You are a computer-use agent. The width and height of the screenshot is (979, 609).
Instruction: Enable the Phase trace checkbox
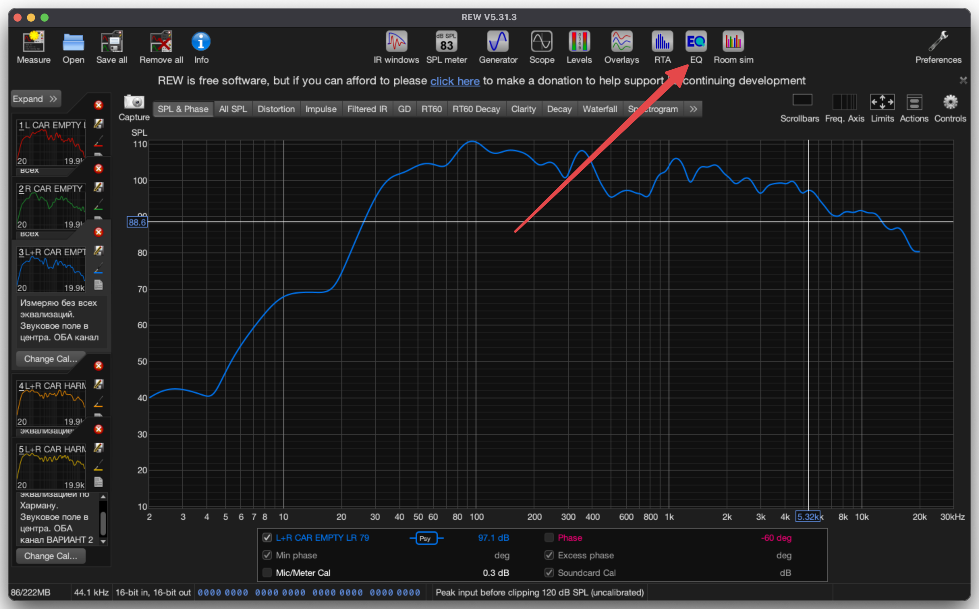click(x=549, y=537)
